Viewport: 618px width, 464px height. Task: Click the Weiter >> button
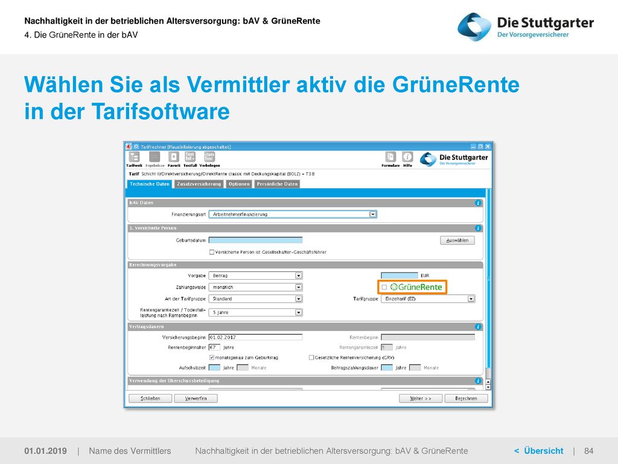[421, 399]
